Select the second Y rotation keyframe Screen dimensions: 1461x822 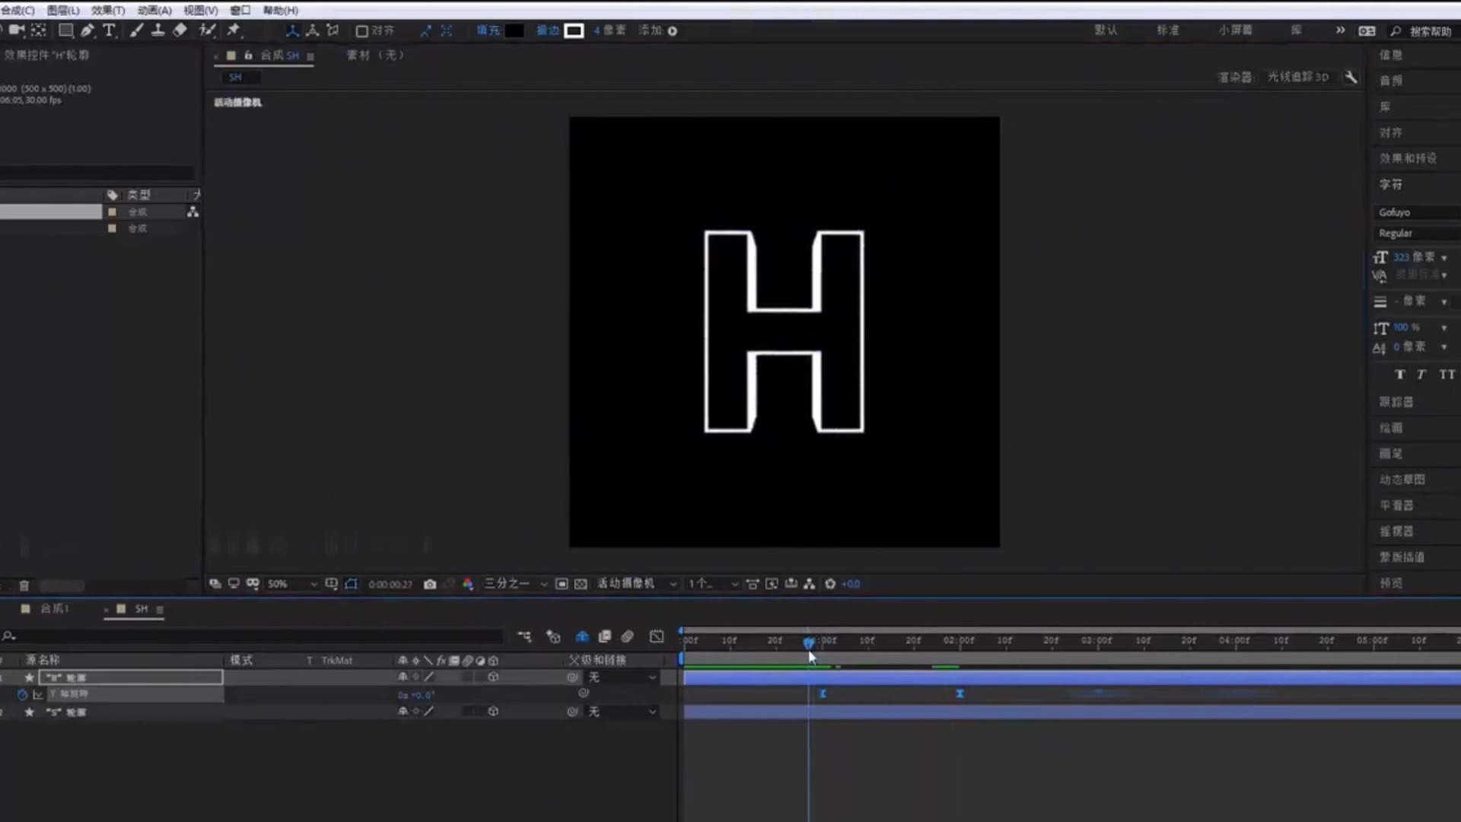click(960, 693)
